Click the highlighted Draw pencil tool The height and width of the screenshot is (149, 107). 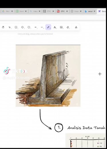coord(48,27)
